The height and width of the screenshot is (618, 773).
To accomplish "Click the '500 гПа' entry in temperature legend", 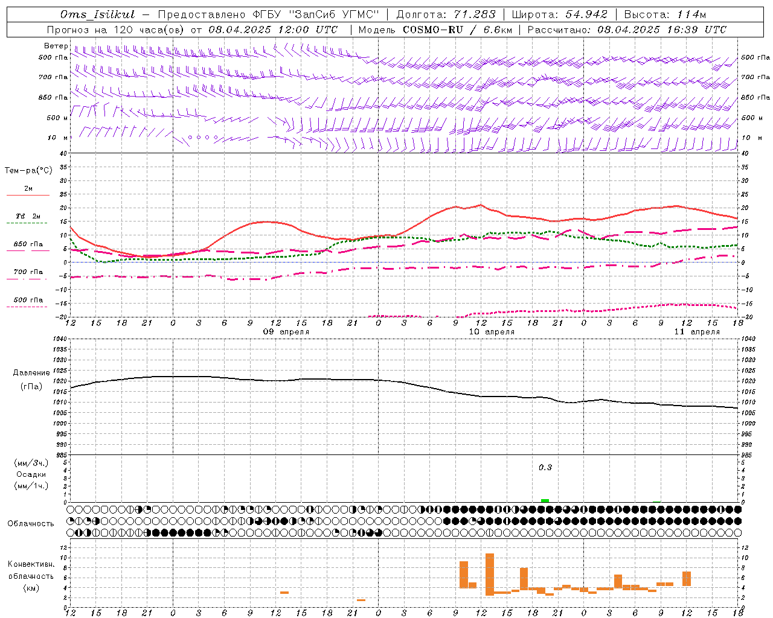I will 28,300.
